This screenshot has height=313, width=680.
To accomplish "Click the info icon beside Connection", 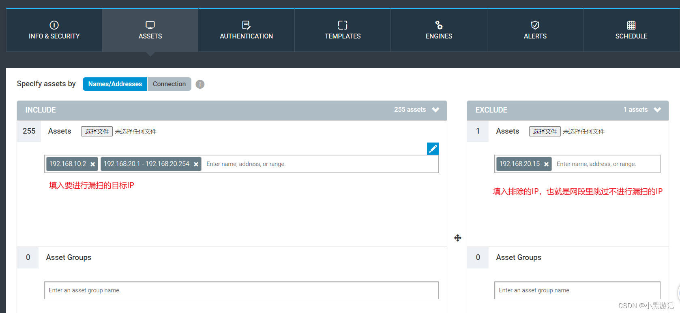I will pyautogui.click(x=200, y=84).
